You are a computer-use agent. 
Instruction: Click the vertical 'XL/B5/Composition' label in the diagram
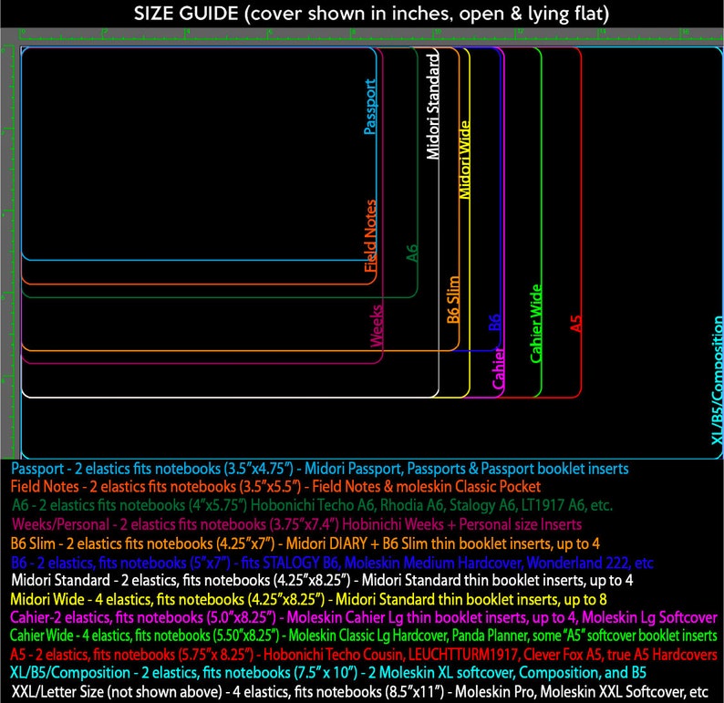pyautogui.click(x=717, y=380)
